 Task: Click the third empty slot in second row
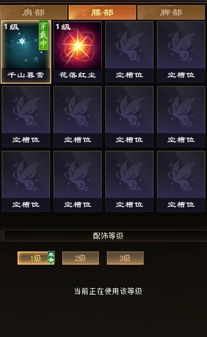[x=129, y=117]
